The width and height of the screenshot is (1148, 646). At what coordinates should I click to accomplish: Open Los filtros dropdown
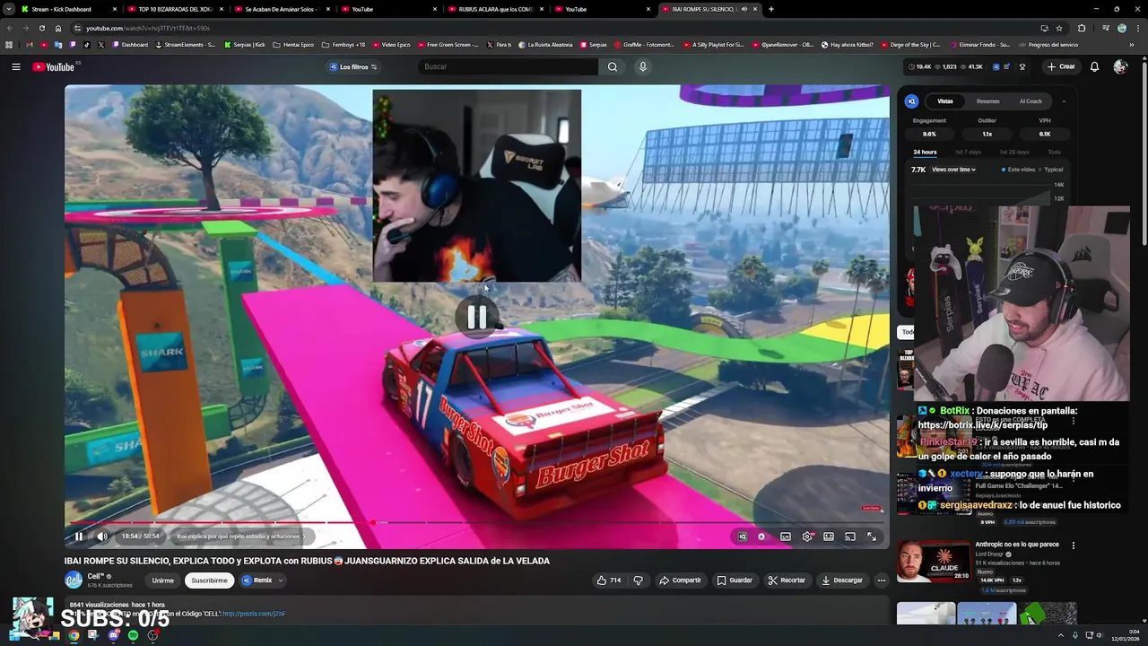tap(353, 66)
